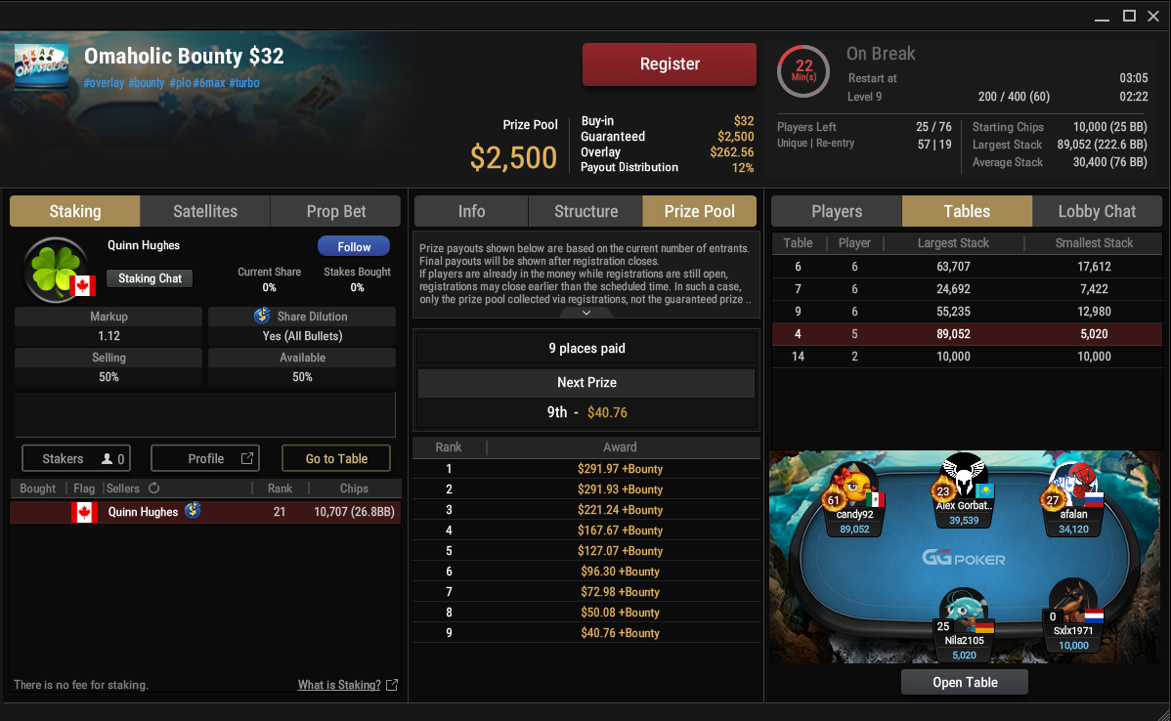The height and width of the screenshot is (721, 1171).
Task: Open the What is Staking link
Action: coord(339,685)
